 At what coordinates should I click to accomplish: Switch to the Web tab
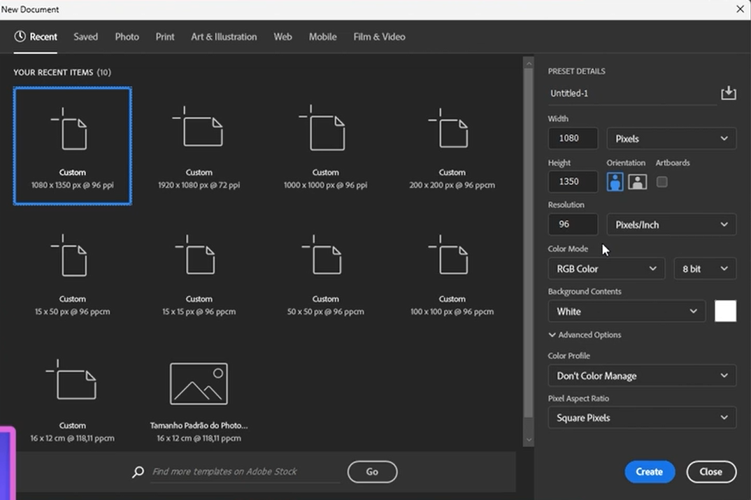[x=282, y=37]
